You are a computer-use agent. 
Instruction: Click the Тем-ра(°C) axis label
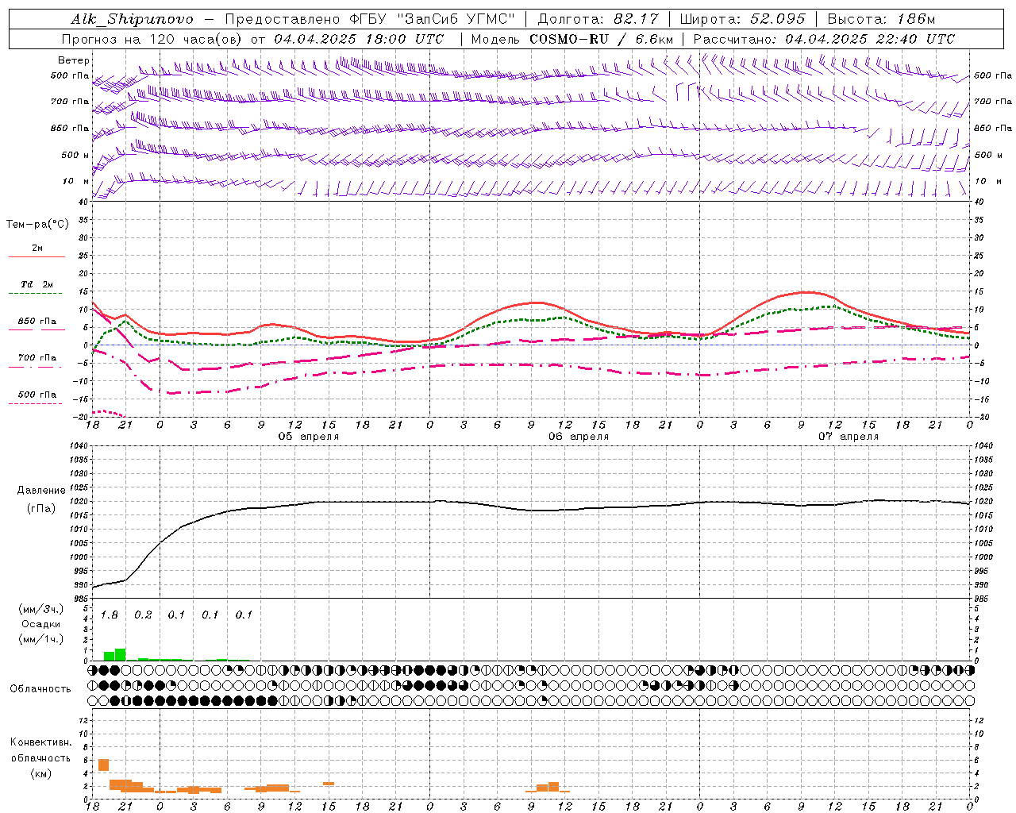(37, 225)
